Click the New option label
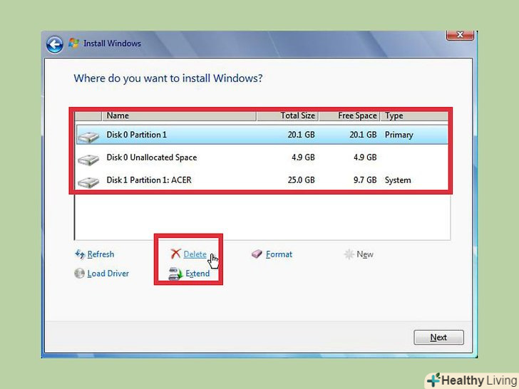Screen dimensions: 519x389 click(x=365, y=254)
